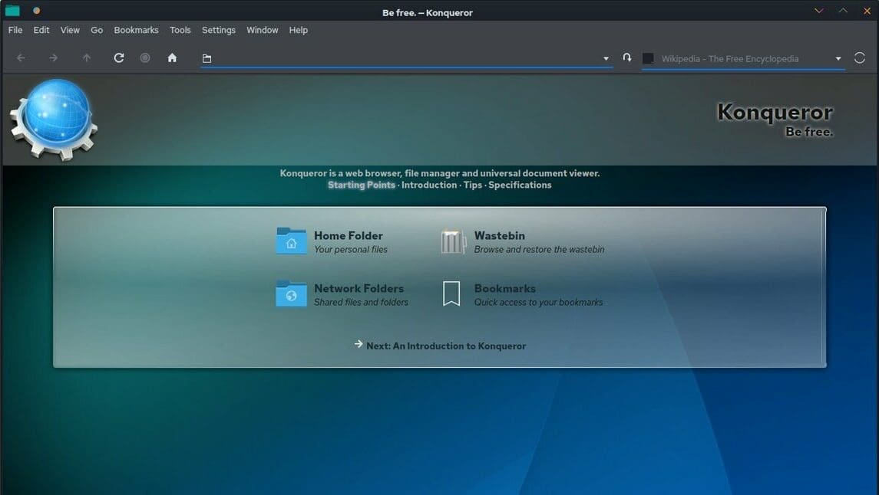
Task: Follow Next: An Introduction to Konqueror
Action: [x=446, y=346]
